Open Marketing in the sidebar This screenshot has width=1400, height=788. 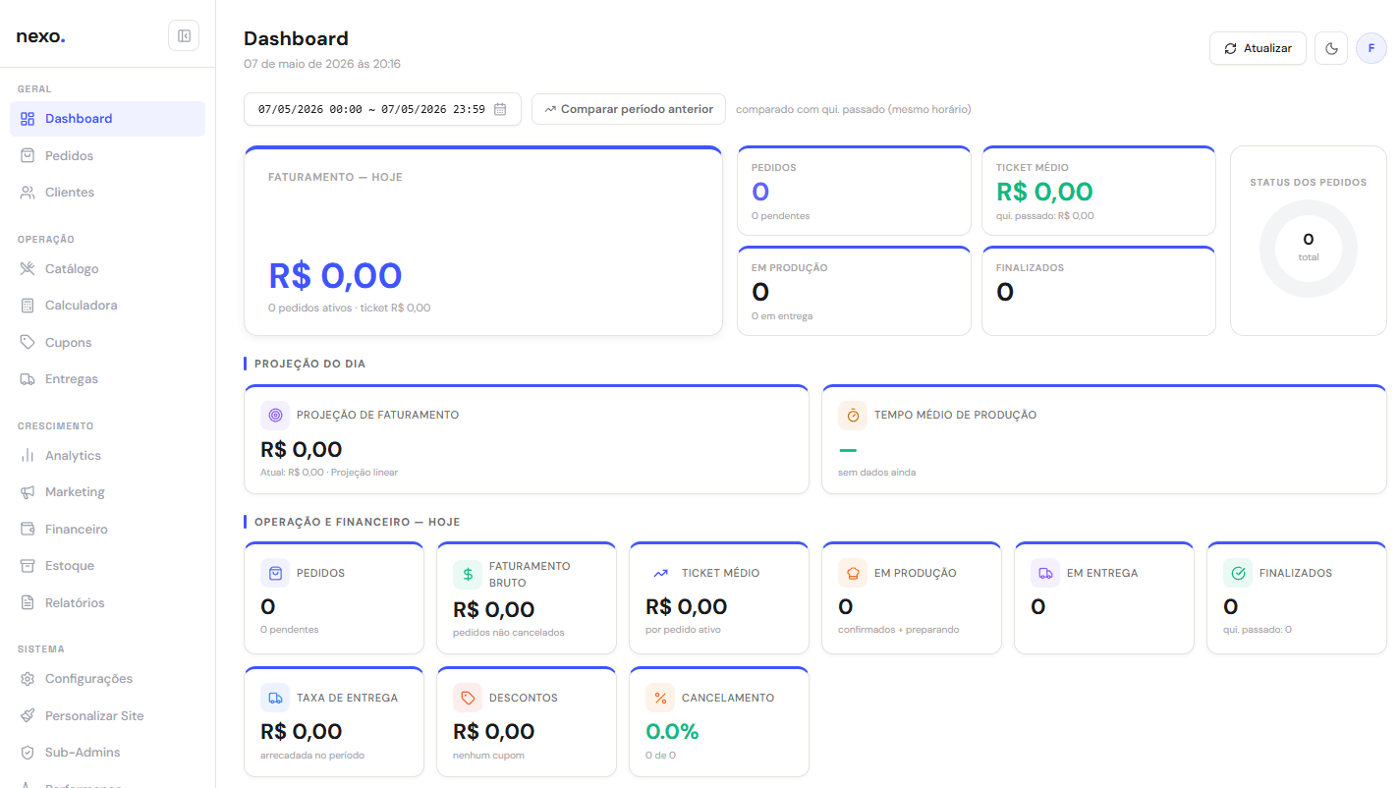108,492
